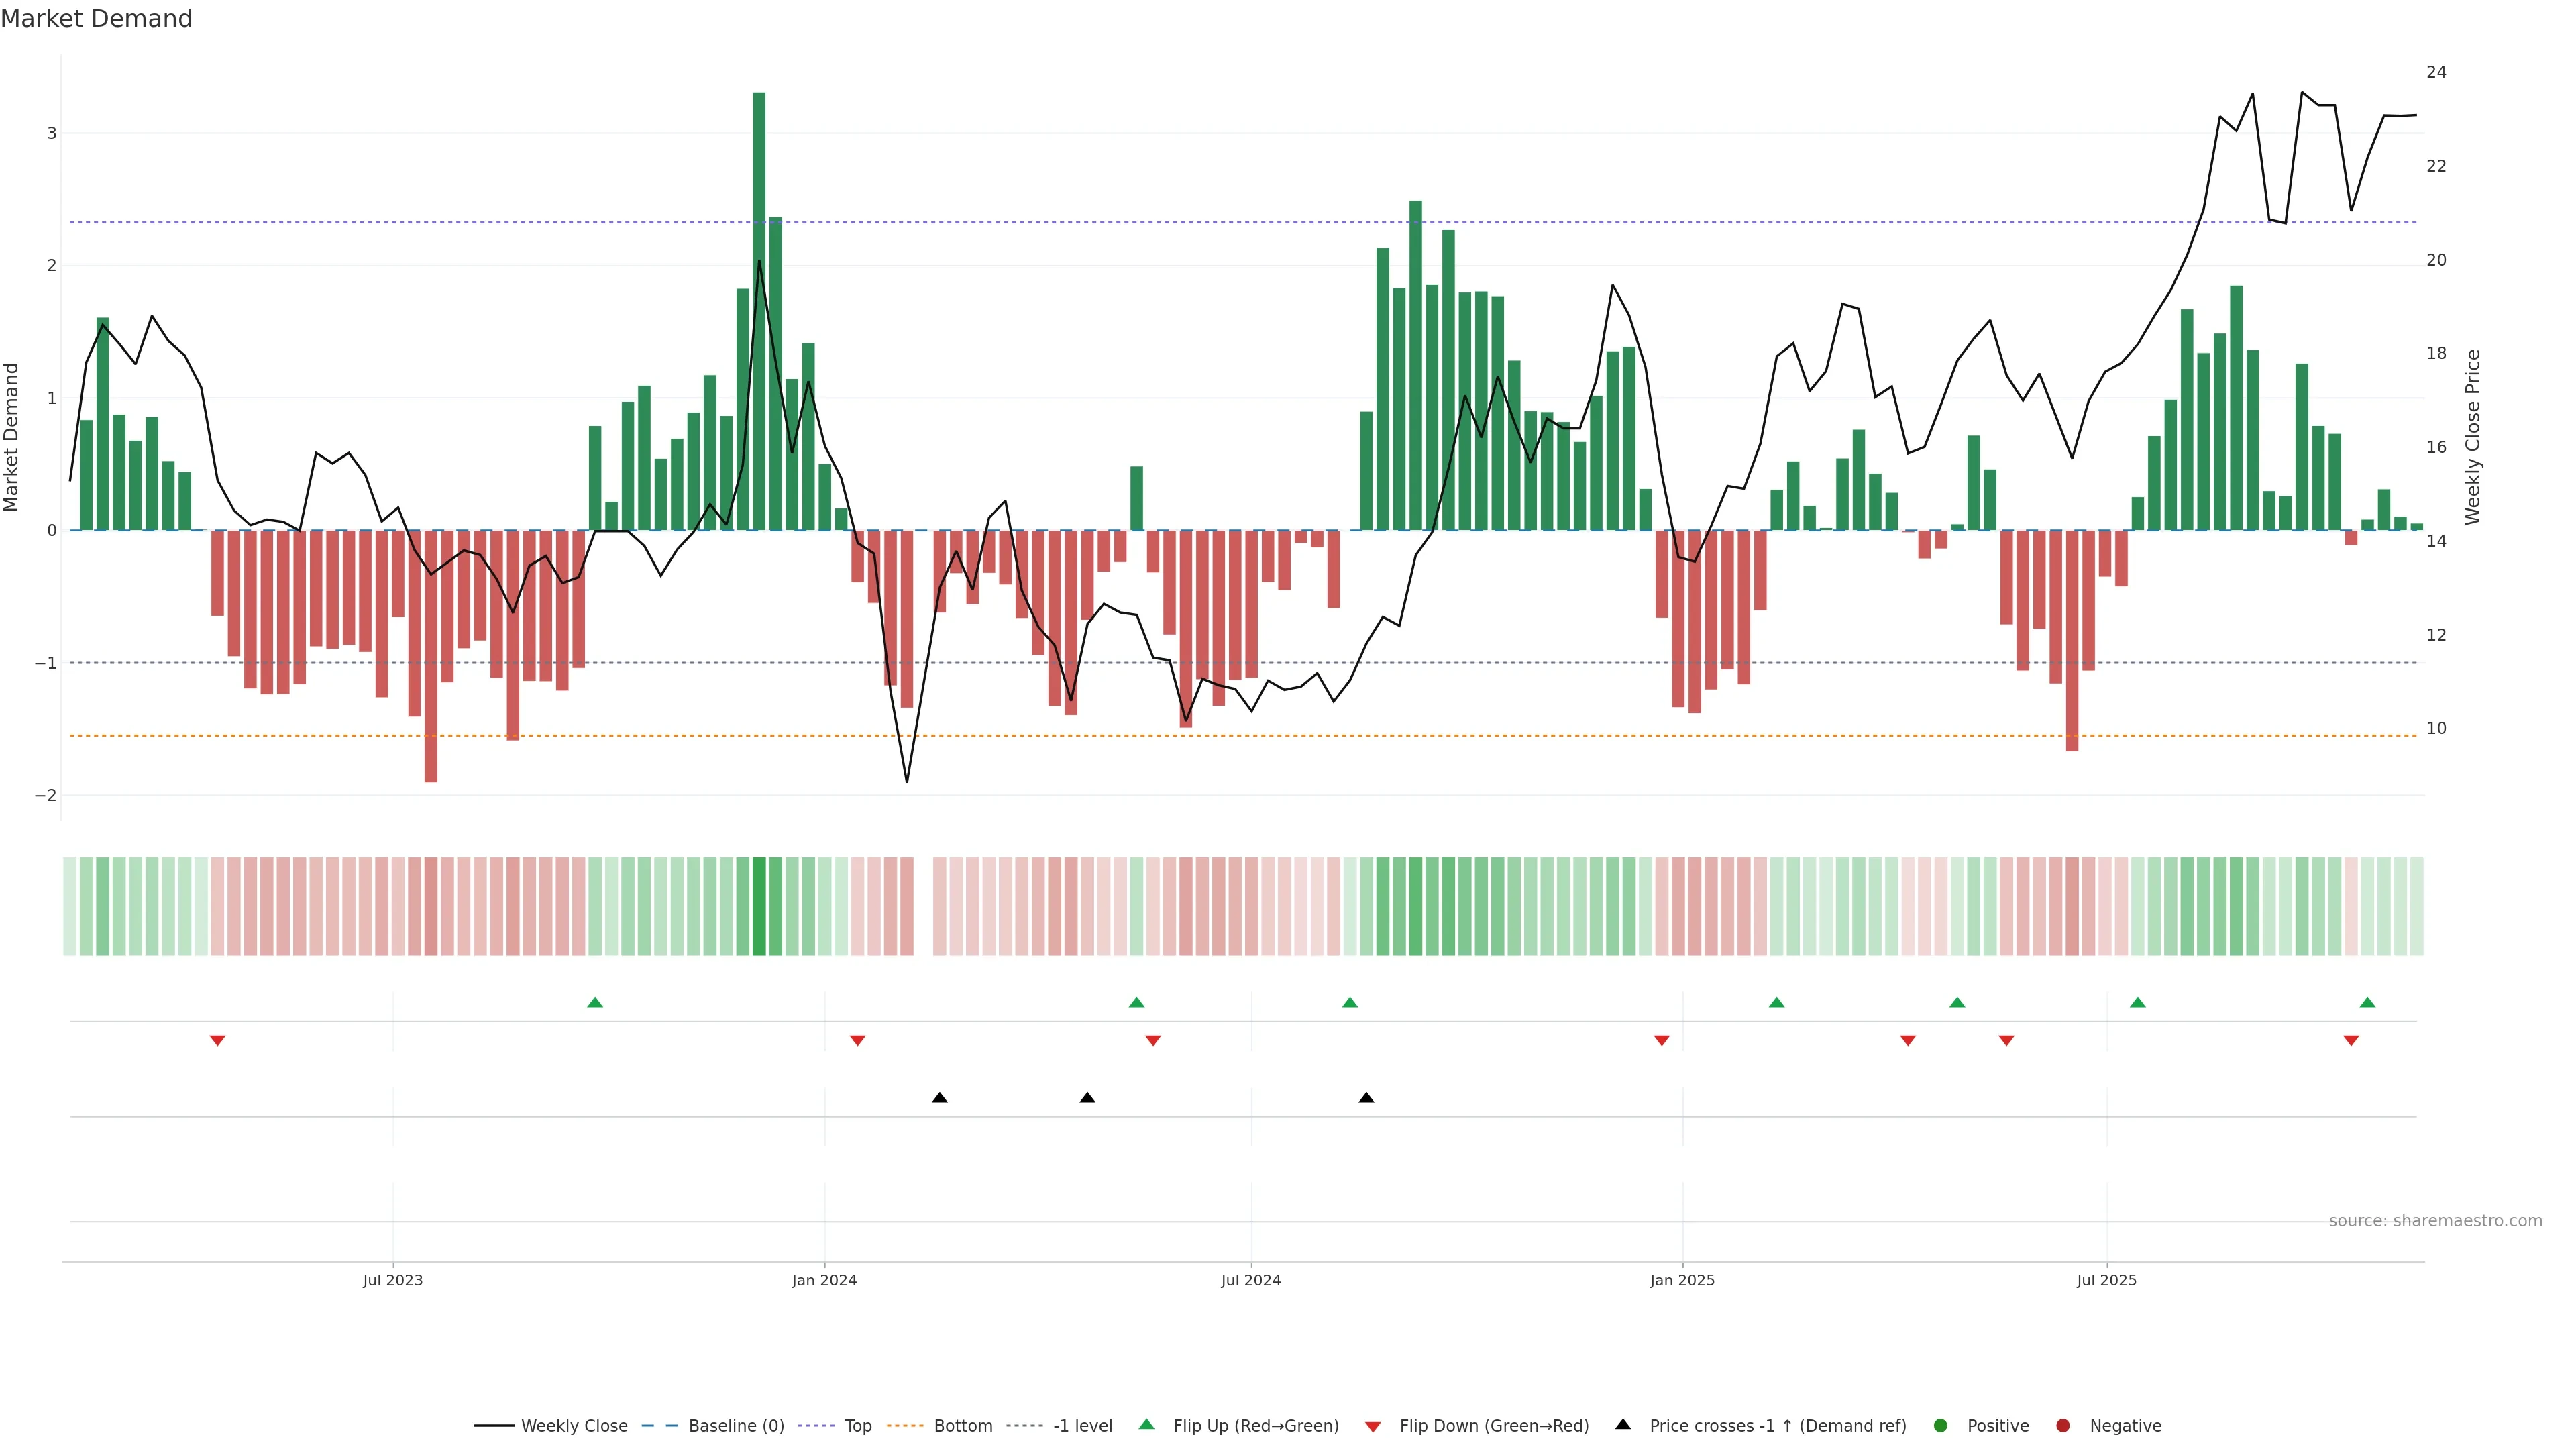Click Flip Down red triangle legend icon

pyautogui.click(x=1373, y=1427)
